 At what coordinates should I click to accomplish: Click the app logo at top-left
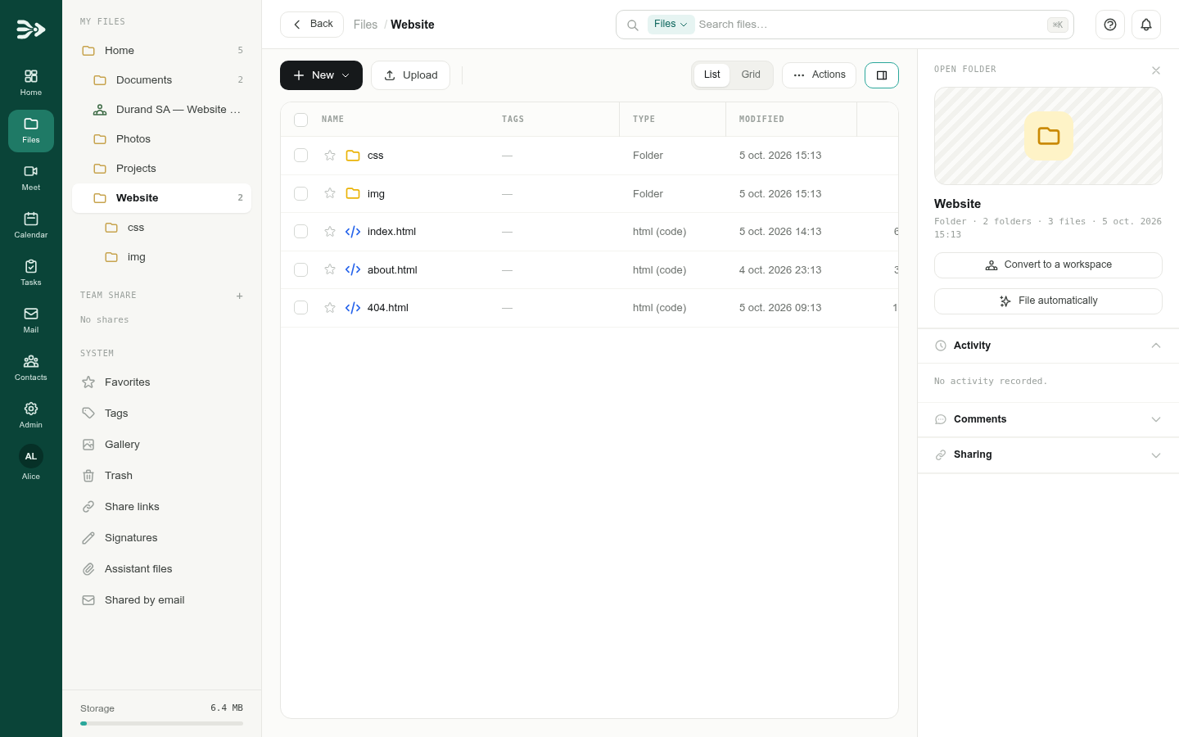pyautogui.click(x=30, y=29)
